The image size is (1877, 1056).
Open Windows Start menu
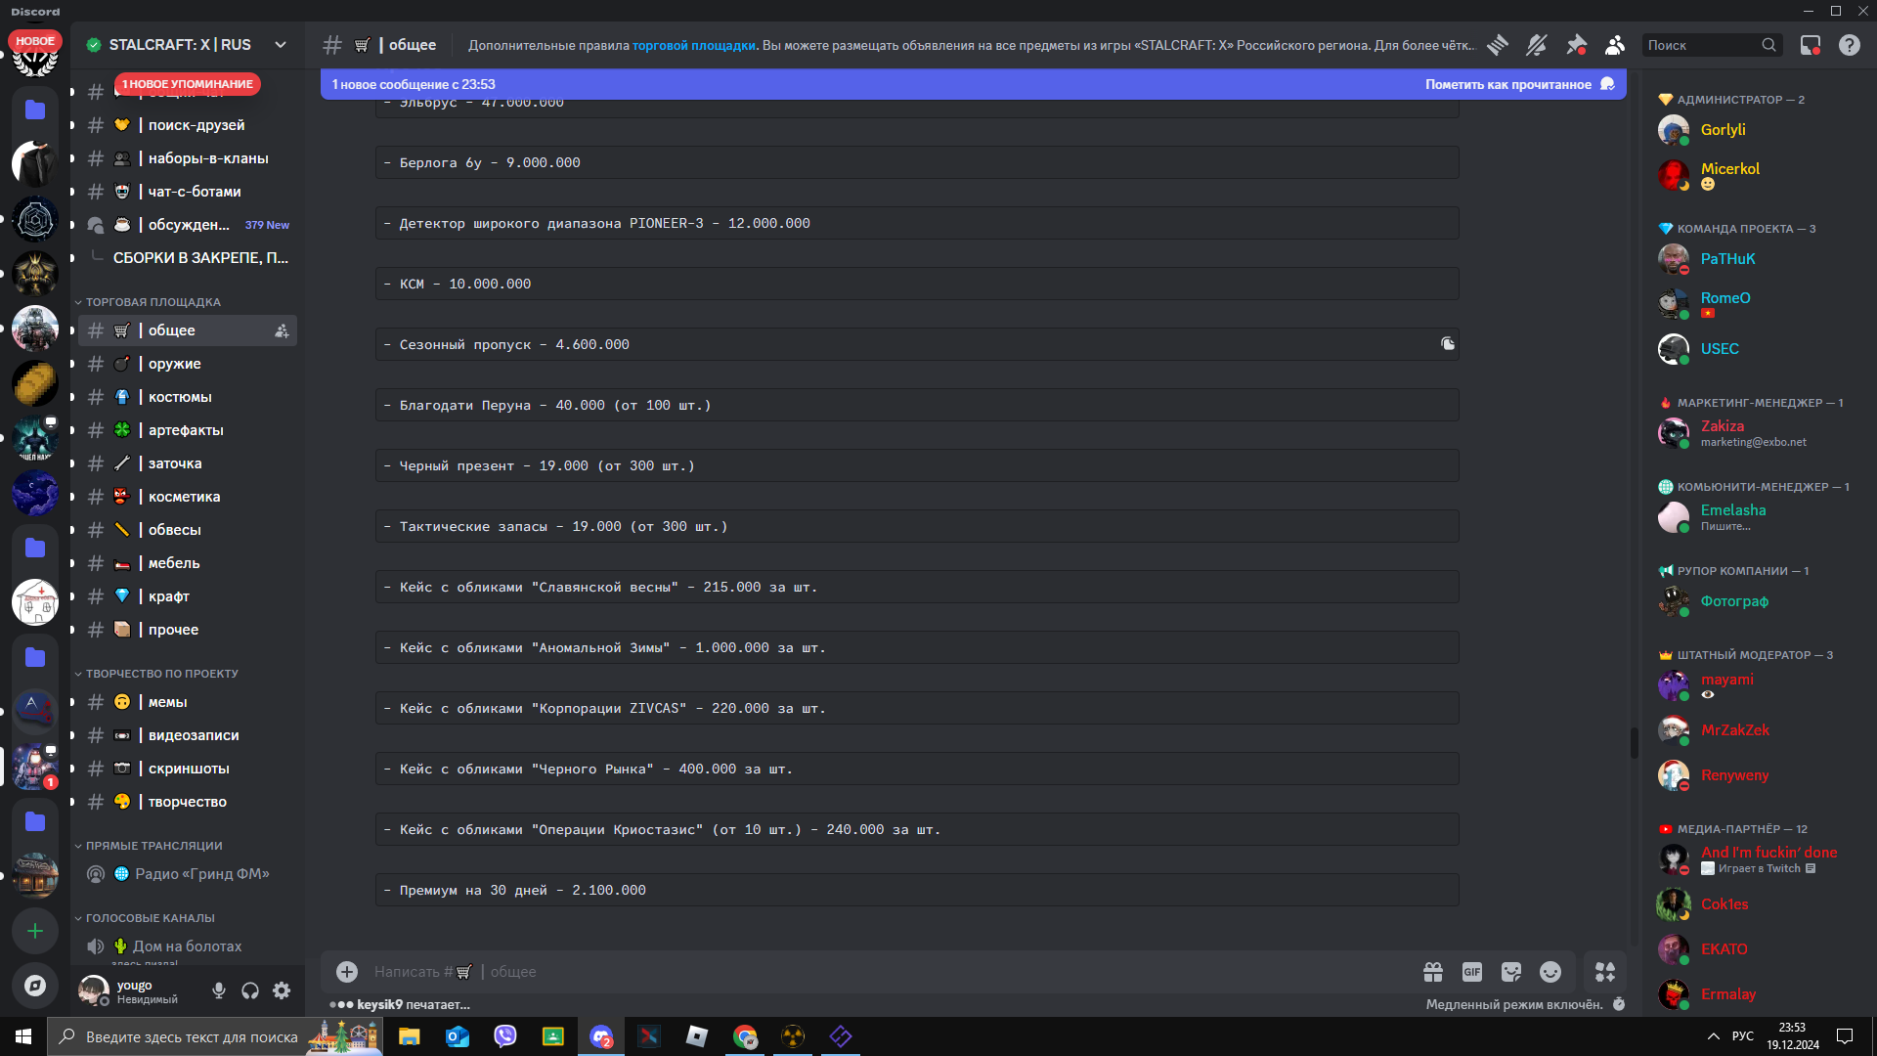23,1036
